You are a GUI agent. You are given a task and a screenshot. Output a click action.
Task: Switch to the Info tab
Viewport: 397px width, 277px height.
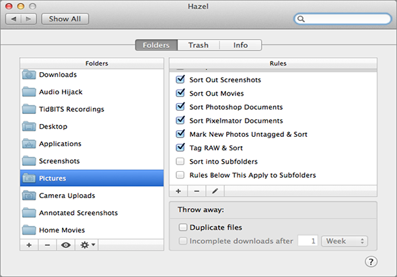[240, 45]
